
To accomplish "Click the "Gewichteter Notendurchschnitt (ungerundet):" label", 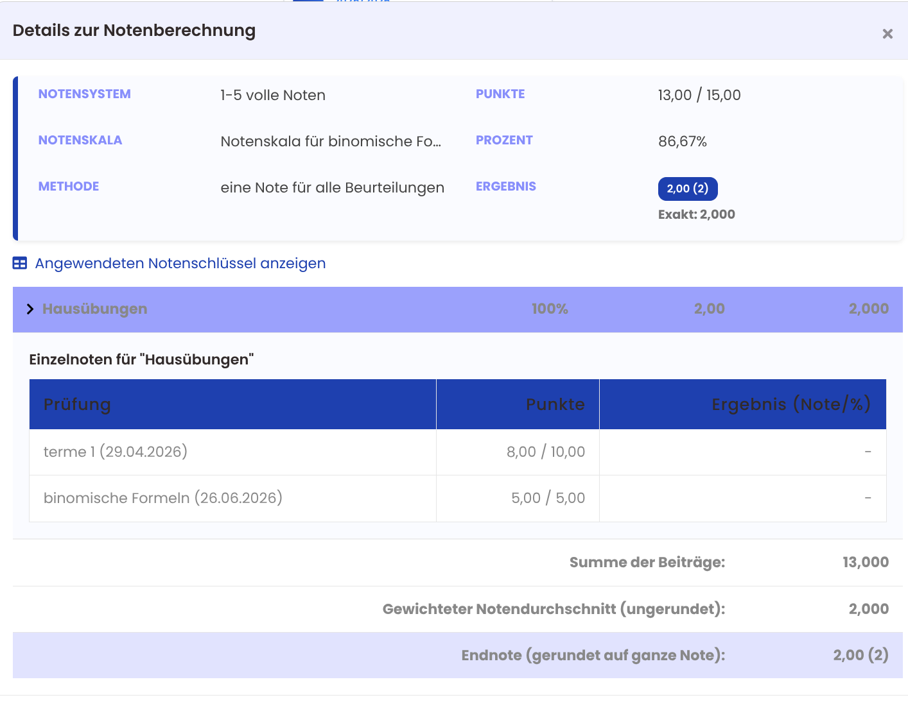I will 554,609.
